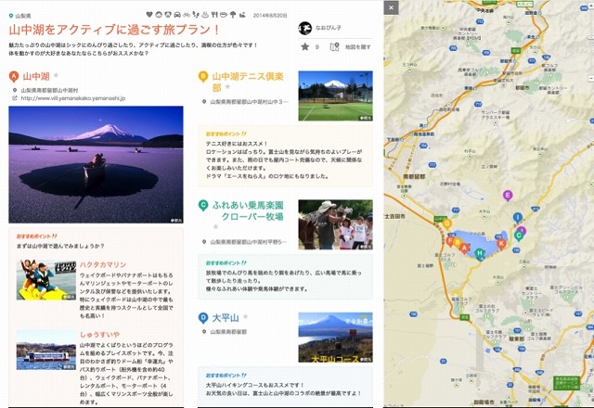This screenshot has width=594, height=408.
Task: Select orange map marker B by the lake
Action: pyautogui.click(x=458, y=243)
